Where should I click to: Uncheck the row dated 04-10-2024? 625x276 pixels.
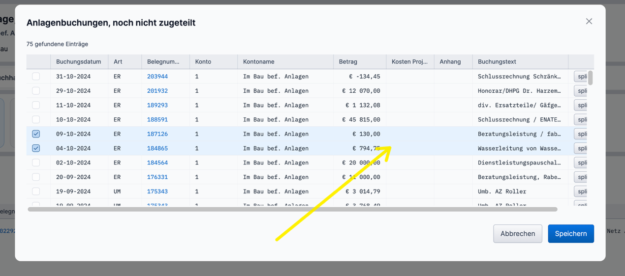36,148
